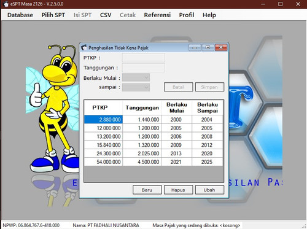Open the Help menu
Image resolution: width=307 pixels, height=229 pixels.
209,15
